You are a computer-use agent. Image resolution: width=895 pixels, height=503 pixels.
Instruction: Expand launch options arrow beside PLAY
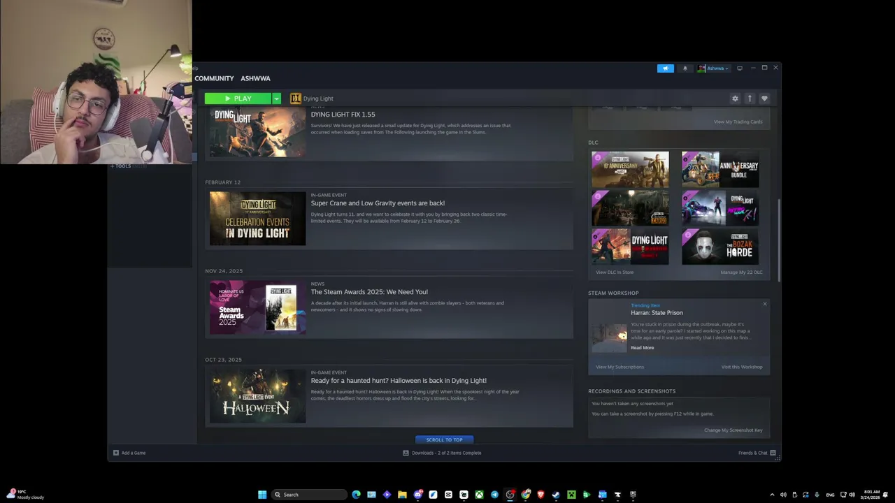pos(276,99)
